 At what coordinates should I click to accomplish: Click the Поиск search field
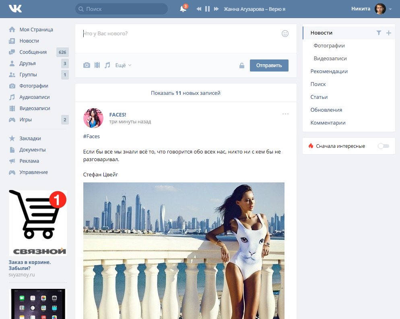click(122, 9)
